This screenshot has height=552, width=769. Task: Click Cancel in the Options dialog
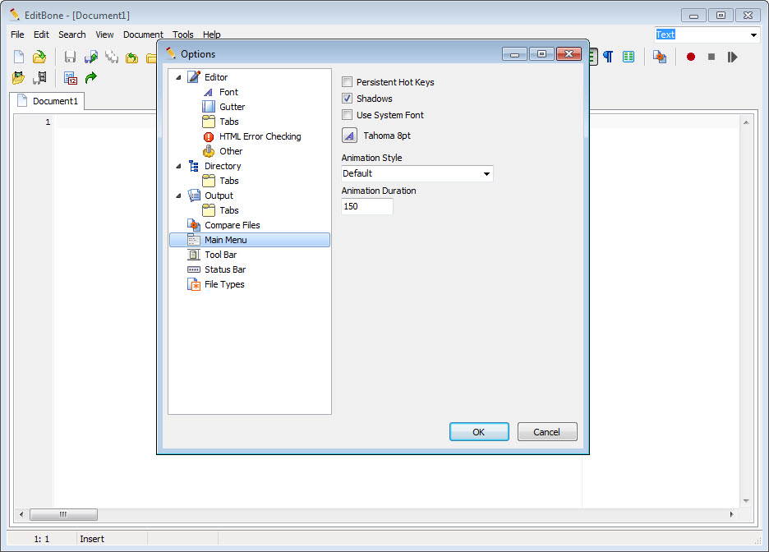click(x=547, y=432)
